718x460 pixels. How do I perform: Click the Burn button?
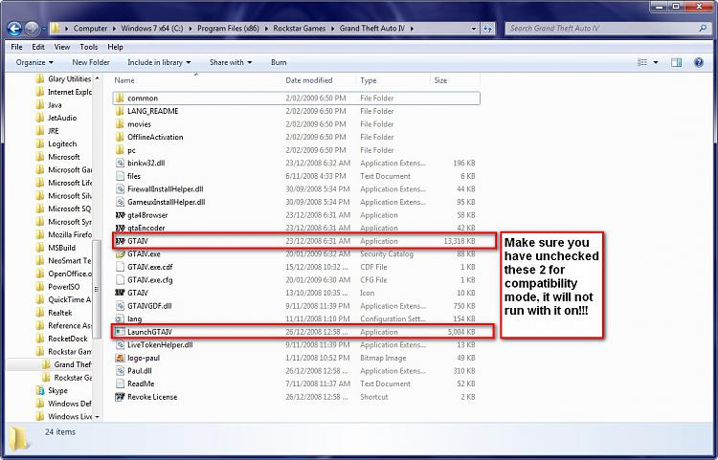tap(279, 62)
